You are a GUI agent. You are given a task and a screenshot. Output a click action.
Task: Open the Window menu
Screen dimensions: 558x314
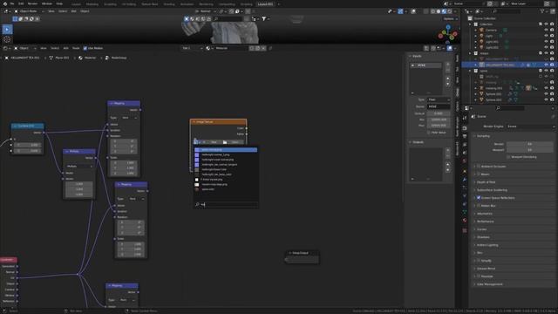point(46,3)
